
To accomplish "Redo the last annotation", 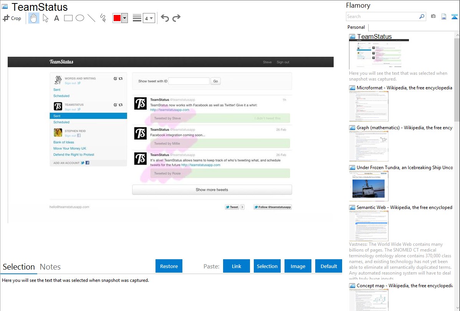I will (x=176, y=18).
